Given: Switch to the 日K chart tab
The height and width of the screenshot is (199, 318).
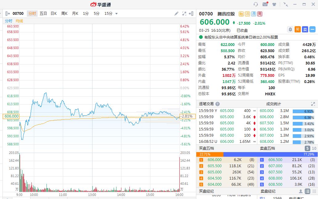Looking at the screenshot, I should [x=54, y=14].
